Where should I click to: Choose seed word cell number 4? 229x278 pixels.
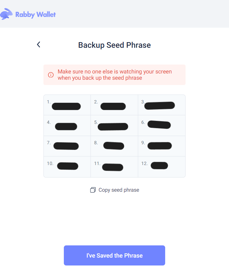coord(67,126)
